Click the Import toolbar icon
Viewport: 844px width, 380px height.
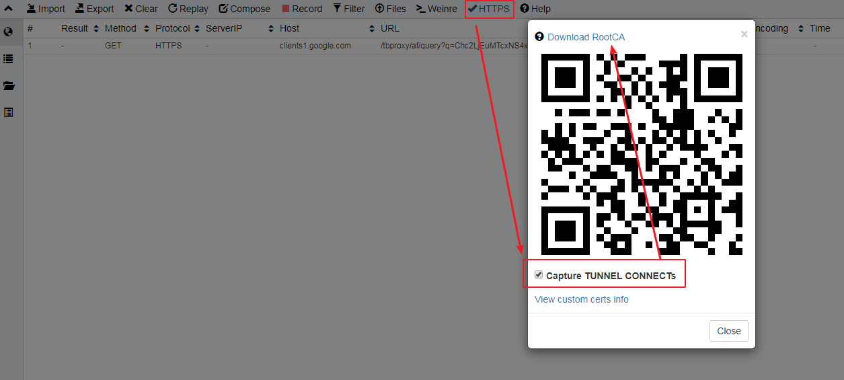tap(31, 9)
